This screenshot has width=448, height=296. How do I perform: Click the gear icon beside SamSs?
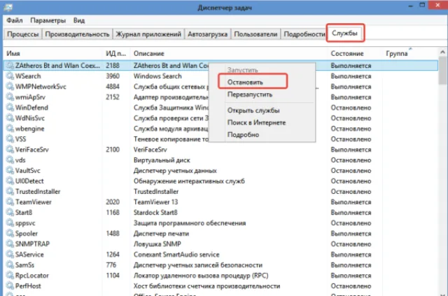tap(10, 265)
